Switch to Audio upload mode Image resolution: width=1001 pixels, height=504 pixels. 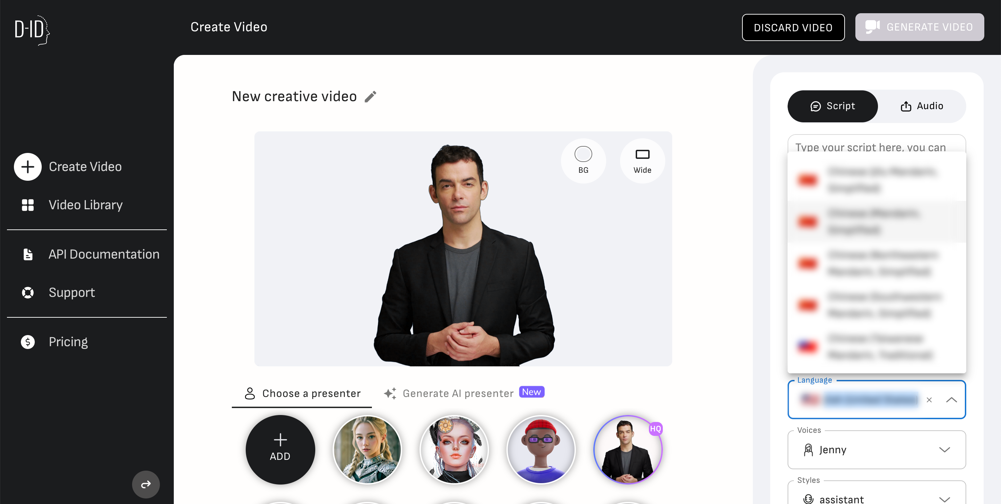[x=921, y=106]
